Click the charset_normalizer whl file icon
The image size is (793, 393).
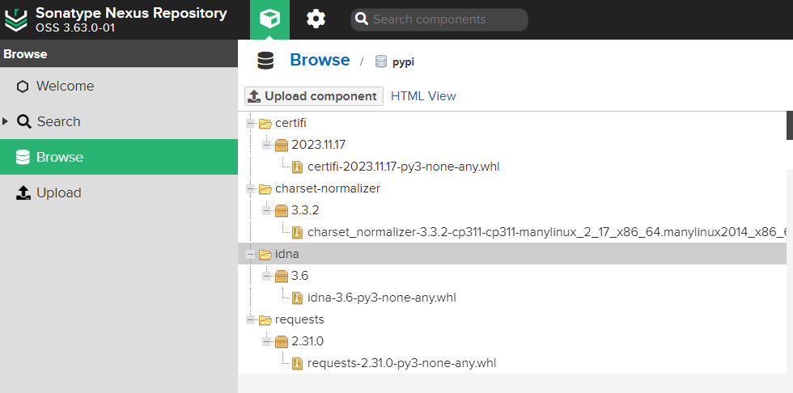pyautogui.click(x=298, y=232)
